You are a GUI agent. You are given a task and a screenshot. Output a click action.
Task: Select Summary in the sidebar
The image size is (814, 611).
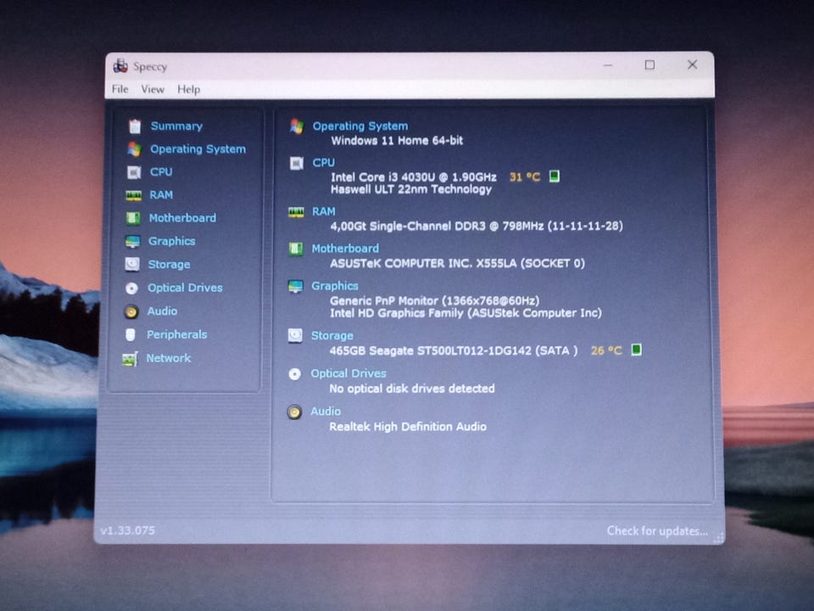tap(176, 126)
